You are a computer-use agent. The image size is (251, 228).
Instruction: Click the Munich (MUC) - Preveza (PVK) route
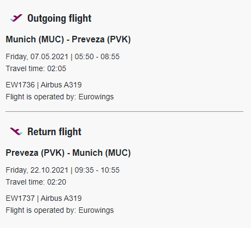68,40
